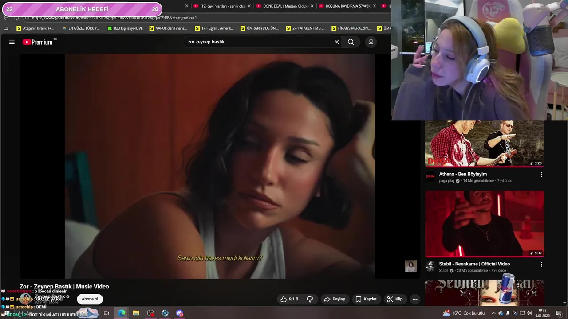This screenshot has width=568, height=319.
Task: Open 'Athena - Ben Böyleyim' video thumbnail
Action: [x=485, y=144]
